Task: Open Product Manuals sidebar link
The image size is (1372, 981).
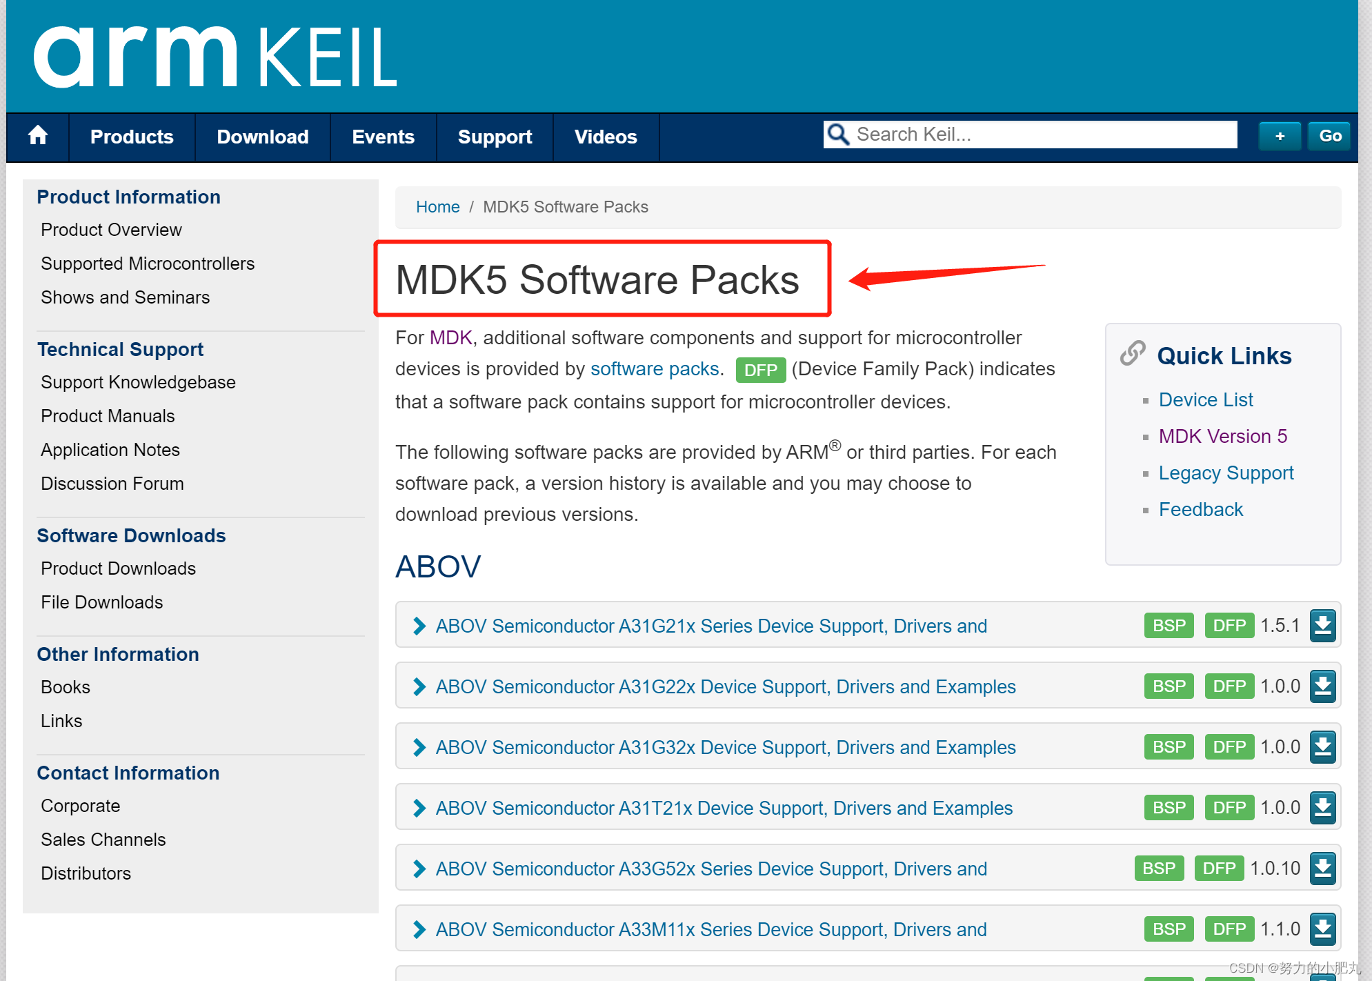Action: coord(108,416)
